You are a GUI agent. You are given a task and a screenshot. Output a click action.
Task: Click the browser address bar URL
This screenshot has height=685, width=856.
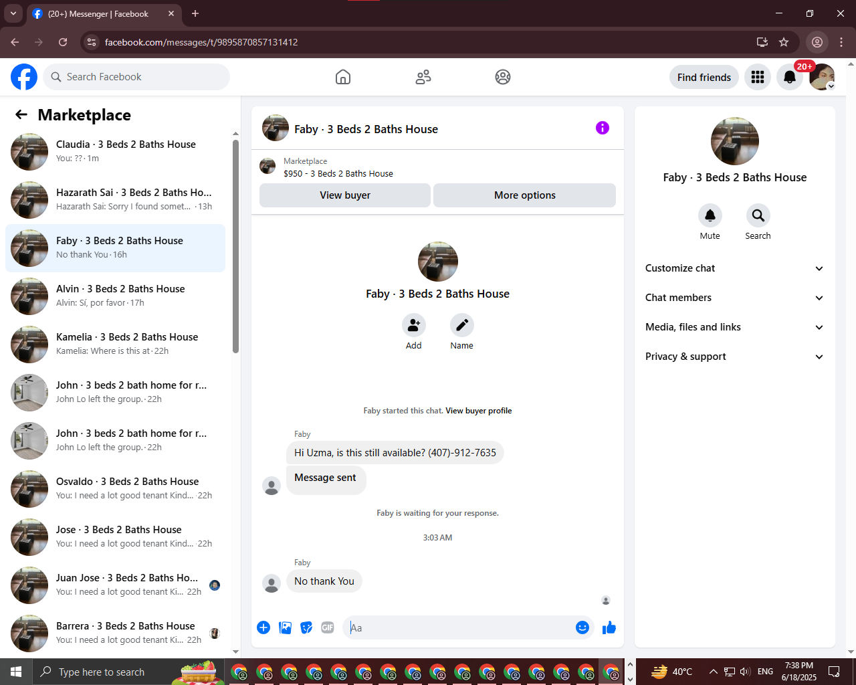point(201,42)
